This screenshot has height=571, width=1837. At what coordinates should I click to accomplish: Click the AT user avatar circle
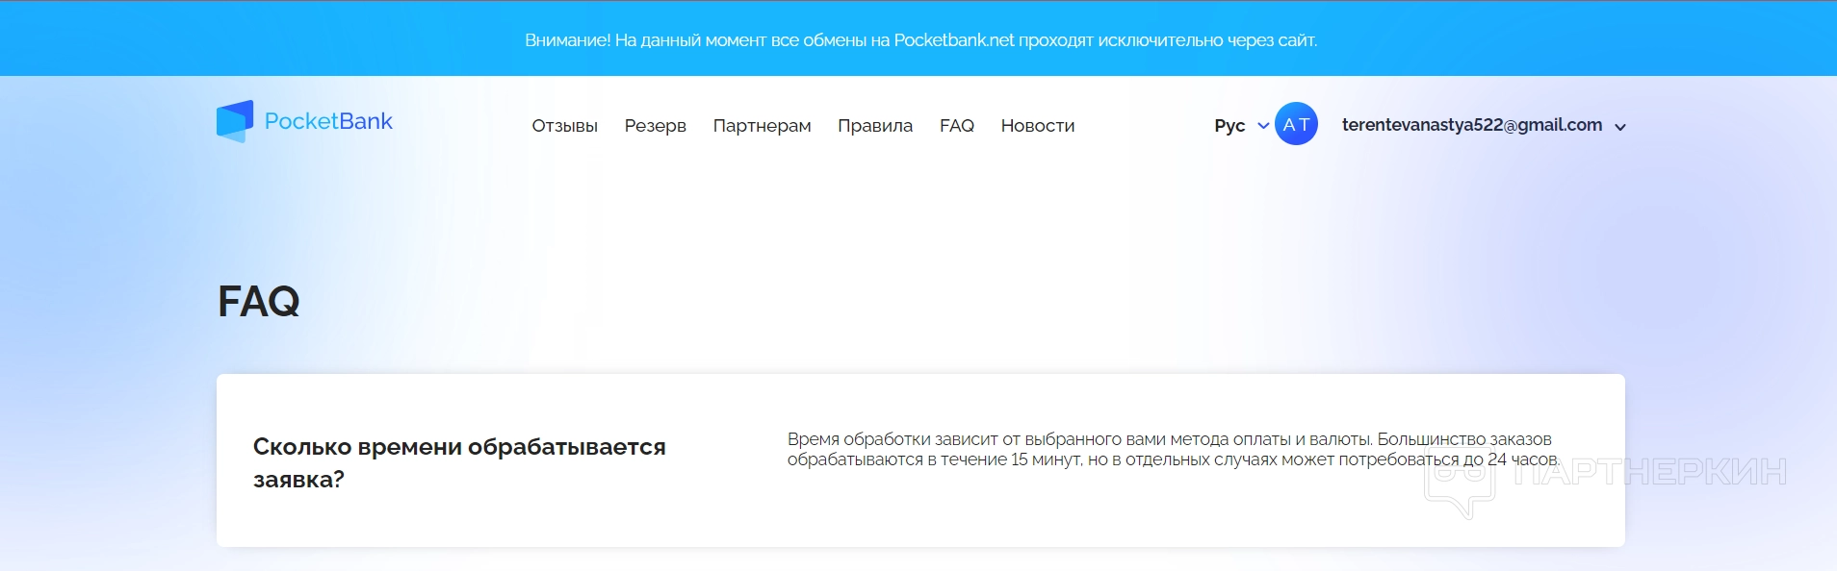point(1296,124)
